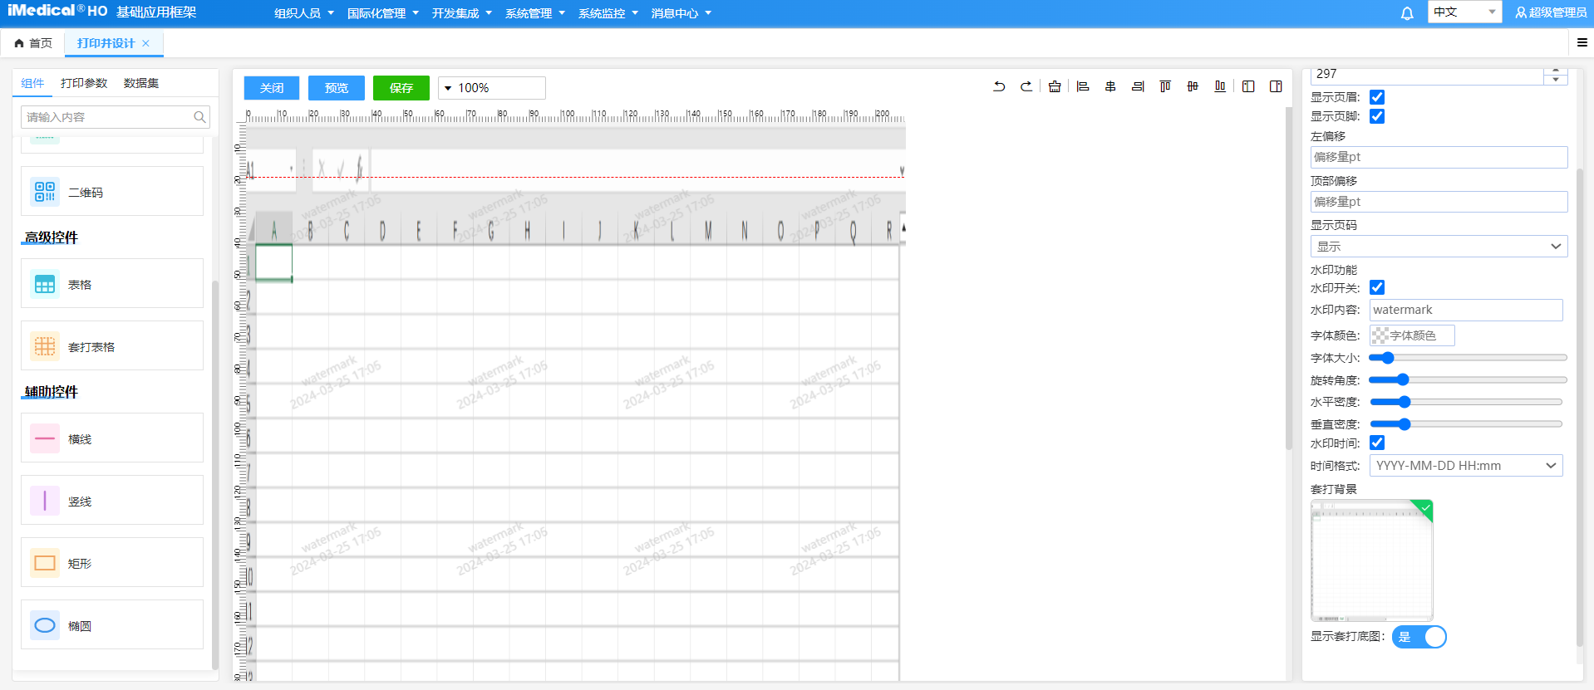The width and height of the screenshot is (1594, 690).
Task: Click the redo arrow icon
Action: point(1026,86)
